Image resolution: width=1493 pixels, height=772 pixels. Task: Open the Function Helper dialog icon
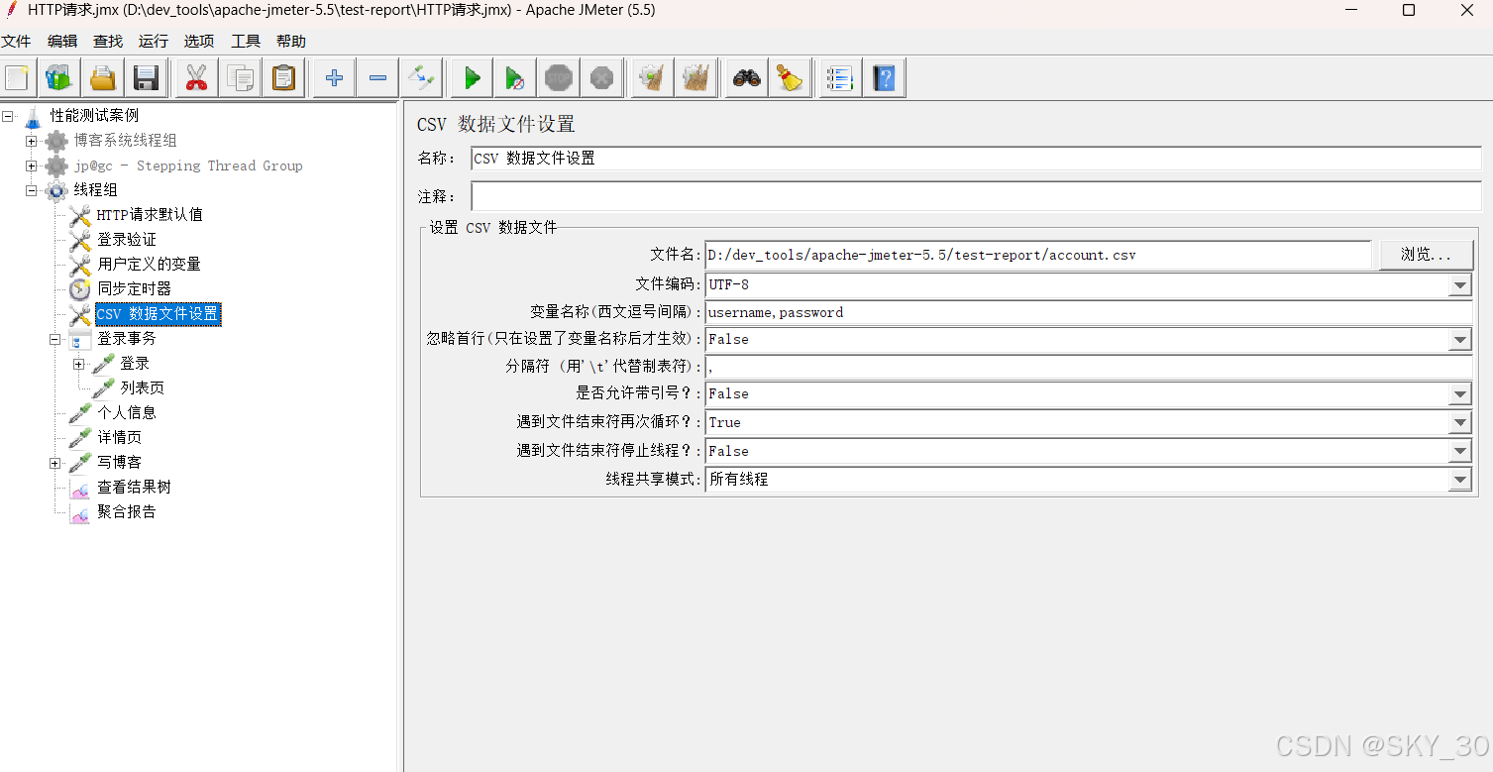coord(839,77)
